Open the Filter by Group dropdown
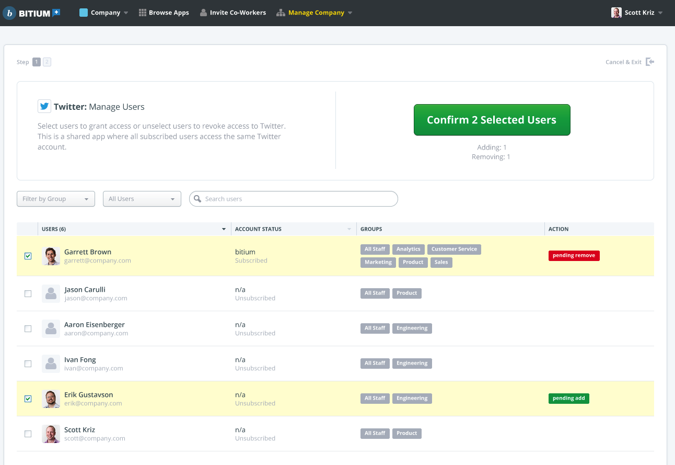 (55, 199)
